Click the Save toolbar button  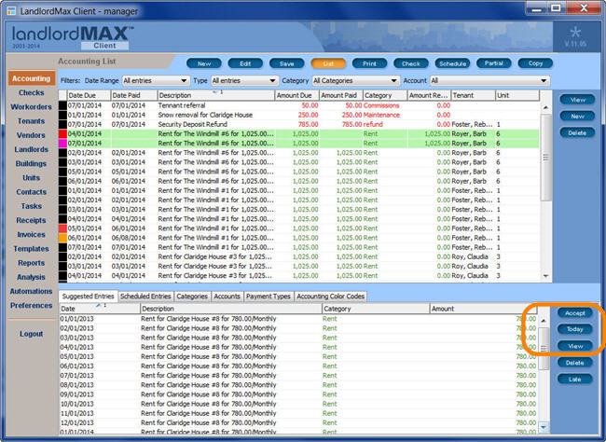pyautogui.click(x=287, y=63)
